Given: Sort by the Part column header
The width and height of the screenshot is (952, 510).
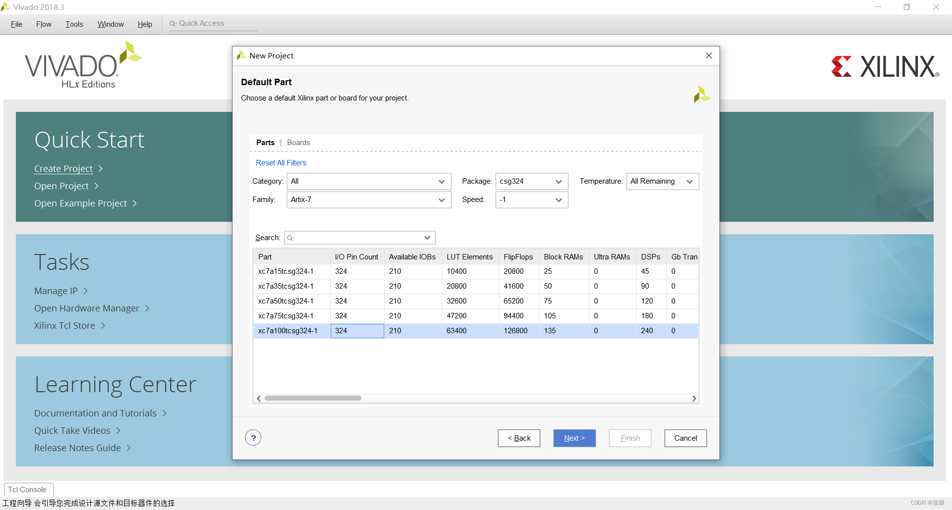Looking at the screenshot, I should [292, 257].
